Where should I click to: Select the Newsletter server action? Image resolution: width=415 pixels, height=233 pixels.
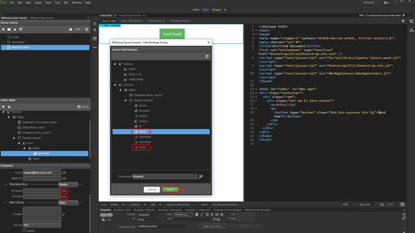18,42
